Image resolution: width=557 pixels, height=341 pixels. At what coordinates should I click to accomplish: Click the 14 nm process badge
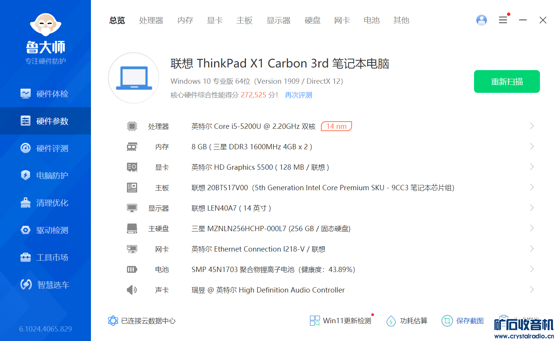pos(336,126)
